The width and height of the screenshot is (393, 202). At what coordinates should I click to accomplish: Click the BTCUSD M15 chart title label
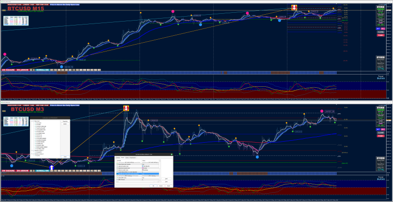[x=26, y=8]
